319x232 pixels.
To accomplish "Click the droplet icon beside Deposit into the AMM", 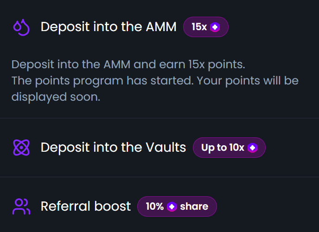I will coord(21,27).
